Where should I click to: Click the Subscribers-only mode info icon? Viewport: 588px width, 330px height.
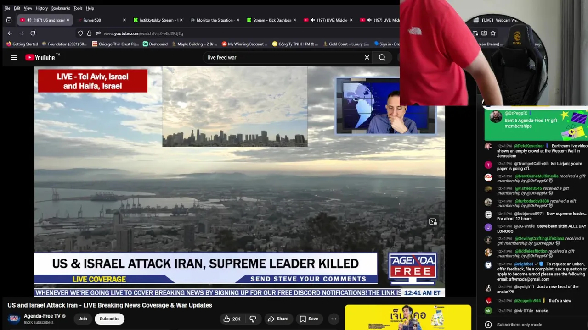tap(488, 324)
